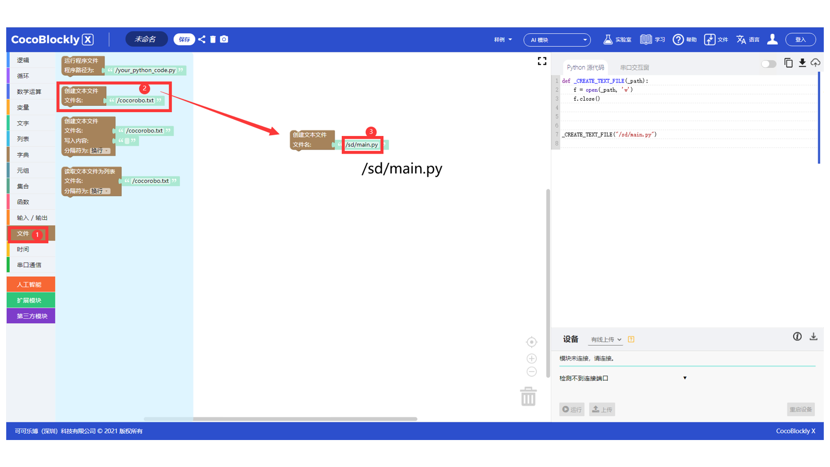Open the AI 模块 module dropdown

point(557,40)
